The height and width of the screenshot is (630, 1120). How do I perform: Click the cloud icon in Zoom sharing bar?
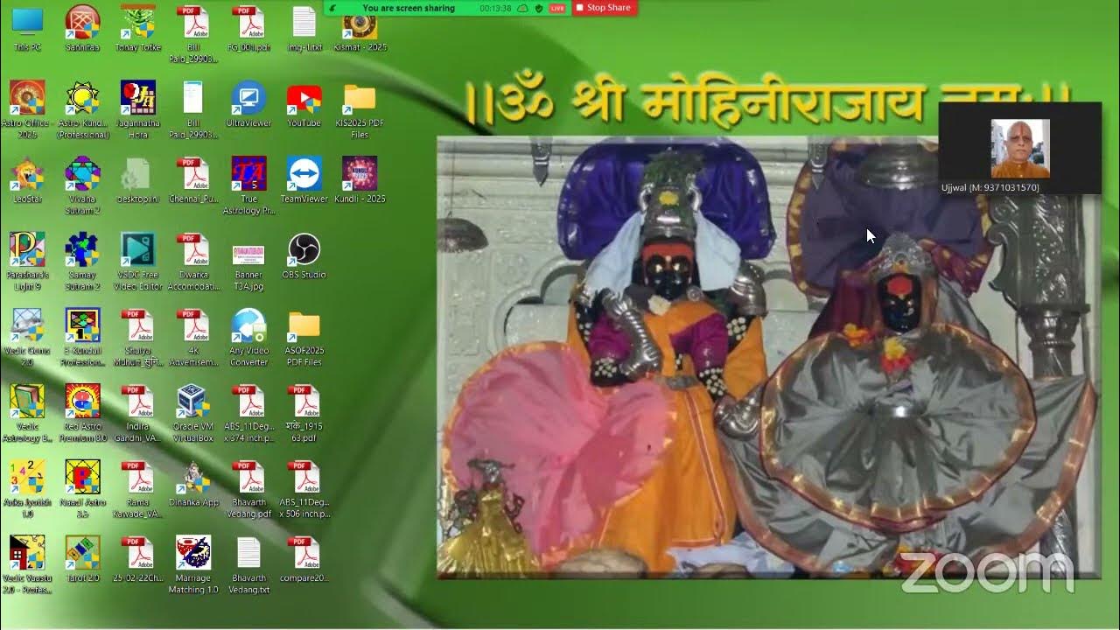click(x=523, y=8)
